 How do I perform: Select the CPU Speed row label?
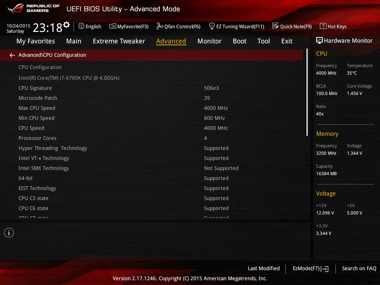[31, 128]
